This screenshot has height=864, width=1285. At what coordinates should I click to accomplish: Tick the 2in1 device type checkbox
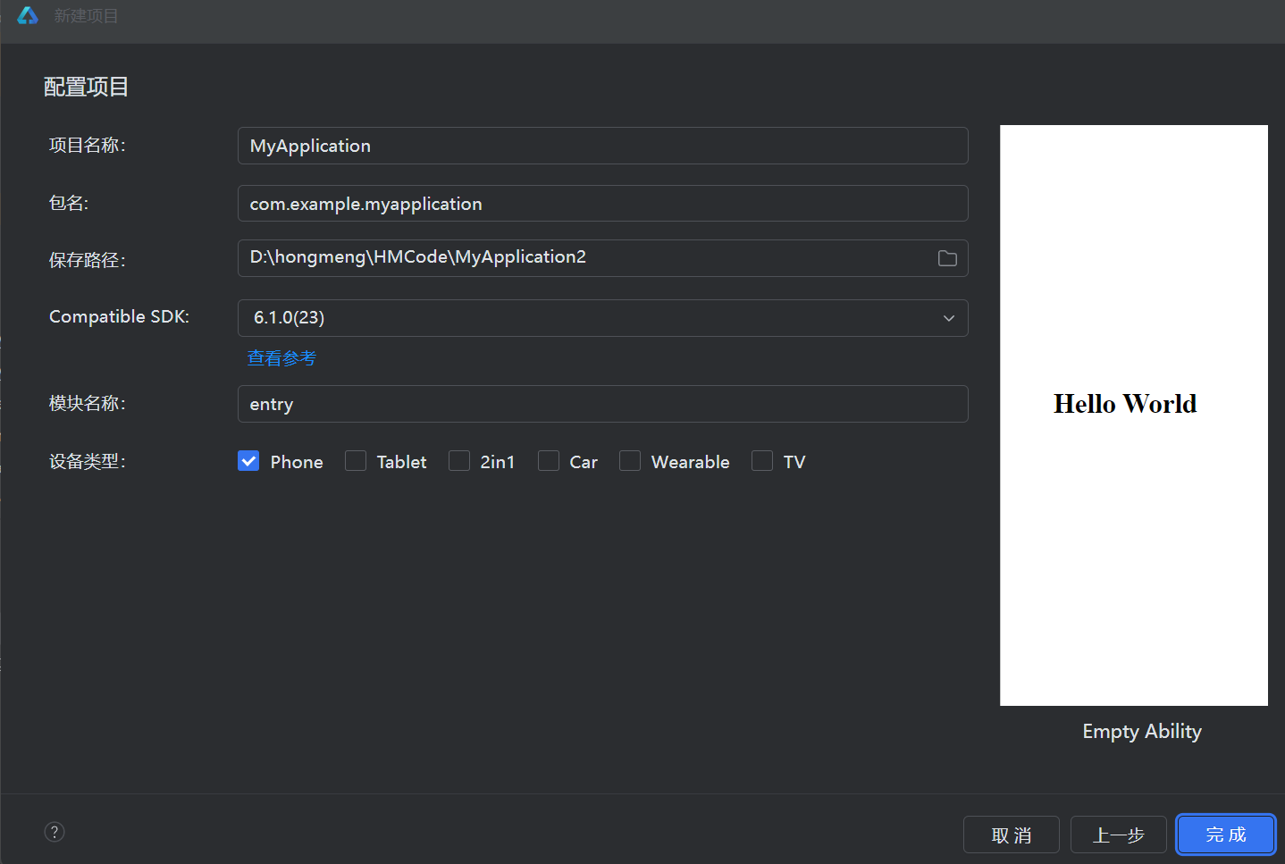(459, 461)
